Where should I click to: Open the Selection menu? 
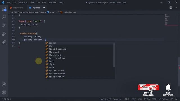(23, 3)
